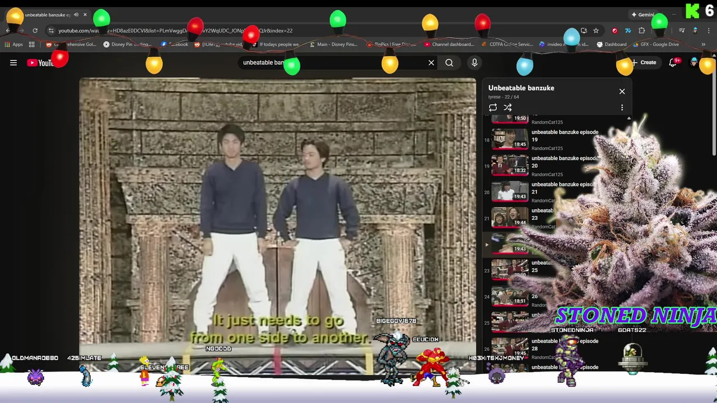Mute the tab via speaker icon
Screen dimensions: 717x403
point(76,15)
